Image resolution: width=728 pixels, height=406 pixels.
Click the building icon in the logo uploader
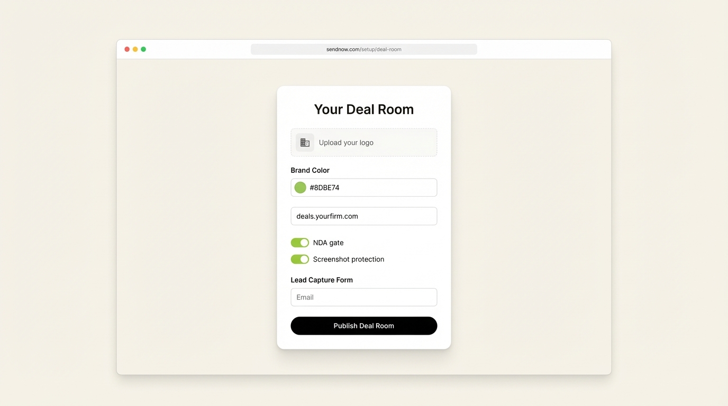[x=304, y=142]
